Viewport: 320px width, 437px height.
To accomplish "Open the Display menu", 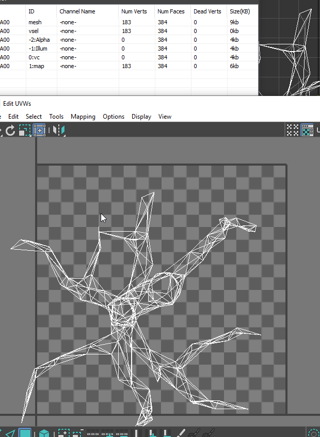I will pos(141,117).
